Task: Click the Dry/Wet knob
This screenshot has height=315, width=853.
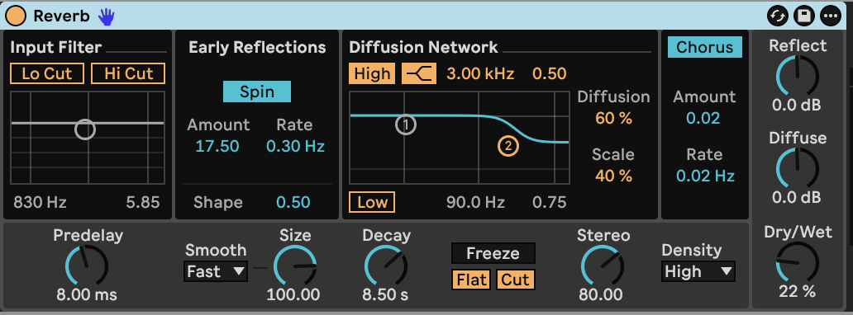Action: 797,263
